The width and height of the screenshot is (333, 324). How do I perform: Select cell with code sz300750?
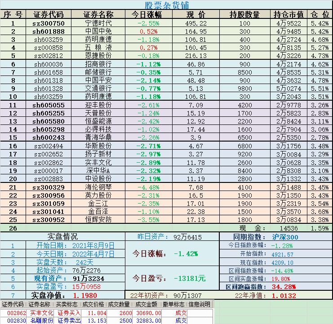pos(49,23)
